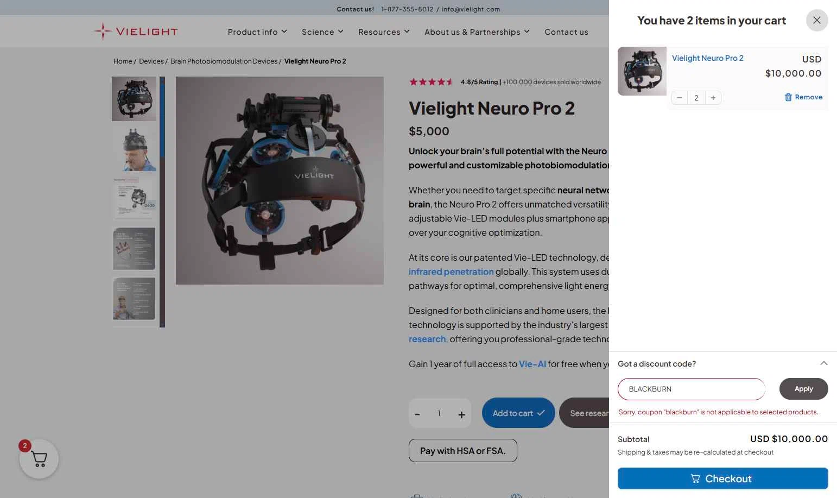Click the thumbnail gallery scrollbar
Viewport: 837px width, 498px height.
coord(162,202)
